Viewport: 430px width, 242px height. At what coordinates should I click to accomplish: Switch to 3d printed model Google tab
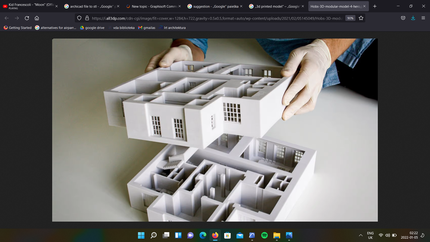coord(276,6)
